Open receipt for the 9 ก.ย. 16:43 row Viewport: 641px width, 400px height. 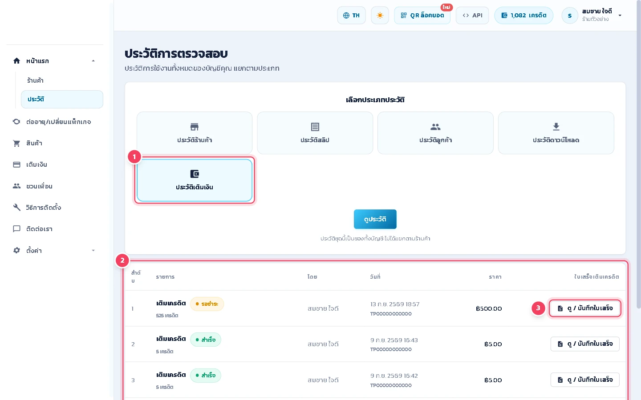(x=585, y=344)
